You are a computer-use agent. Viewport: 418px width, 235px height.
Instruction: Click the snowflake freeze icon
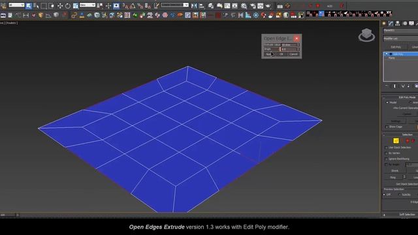pyautogui.click(x=256, y=16)
